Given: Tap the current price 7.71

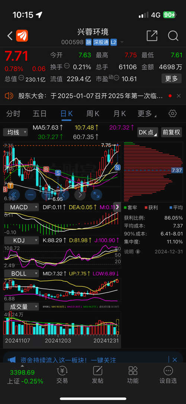Looking at the screenshot, I should (x=16, y=56).
